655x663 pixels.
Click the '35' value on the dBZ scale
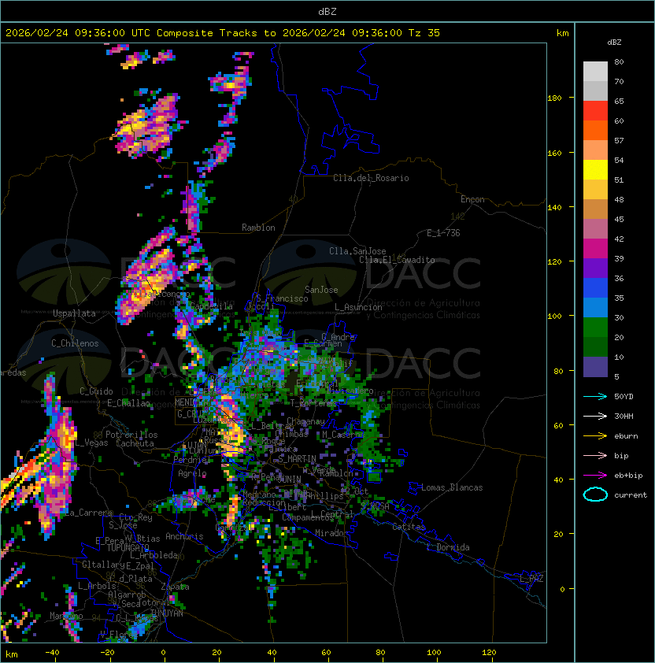(x=619, y=298)
